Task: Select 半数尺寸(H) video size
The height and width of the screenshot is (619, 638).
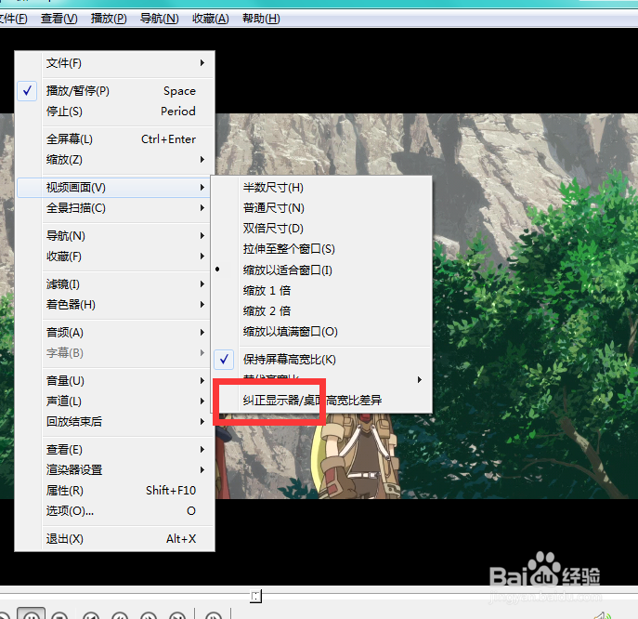Action: (321, 188)
